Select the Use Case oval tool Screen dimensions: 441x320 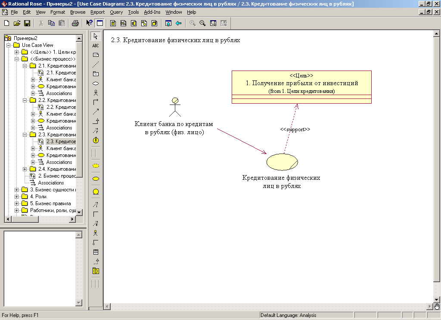click(96, 83)
